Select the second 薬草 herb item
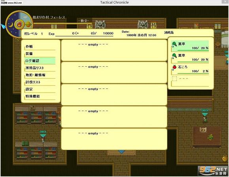 click(x=190, y=58)
